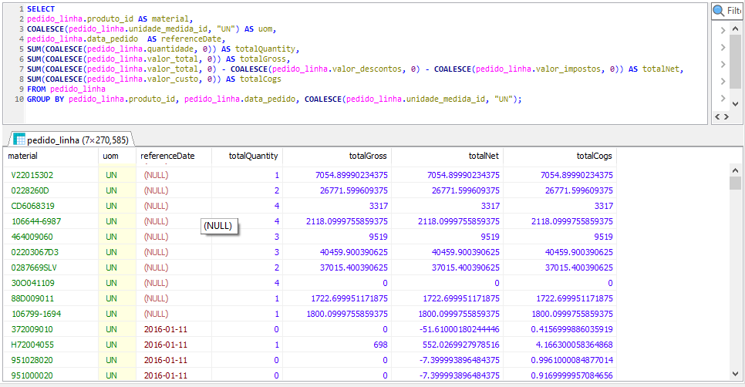Click the GROUP BY keyword in the query
Viewport: 745px width, 387px height.
tap(46, 99)
